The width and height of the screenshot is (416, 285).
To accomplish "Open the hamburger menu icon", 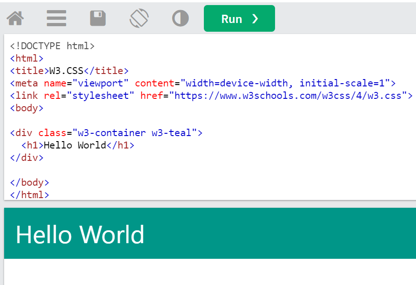I will [56, 18].
